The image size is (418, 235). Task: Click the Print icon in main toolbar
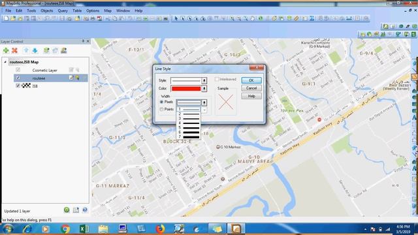[x=93, y=18]
